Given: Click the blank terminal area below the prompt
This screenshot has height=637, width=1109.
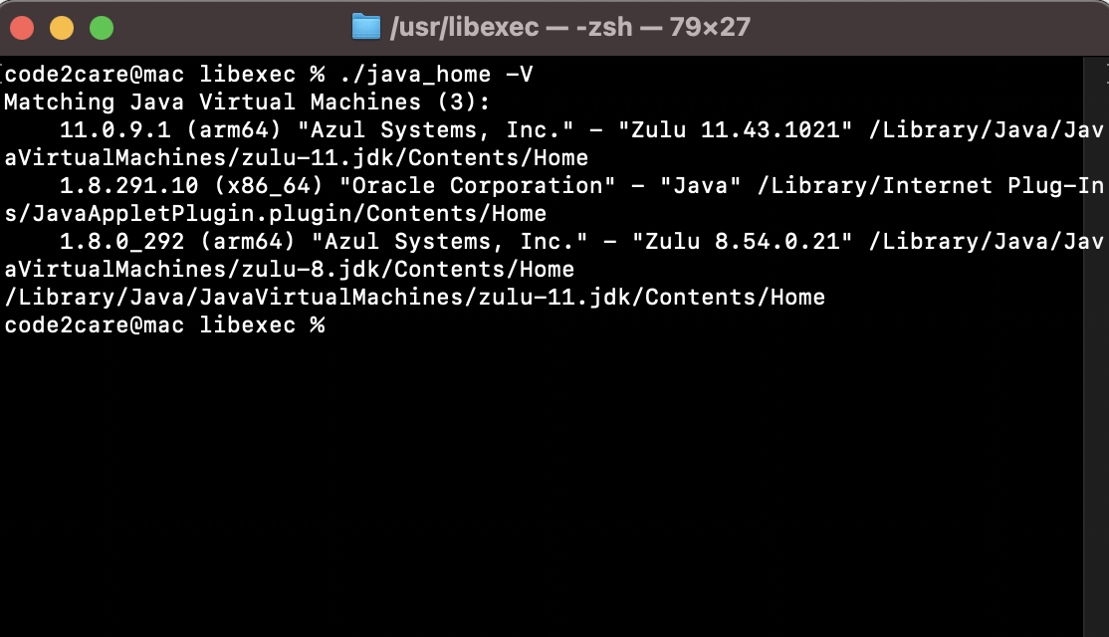Looking at the screenshot, I should 548,478.
